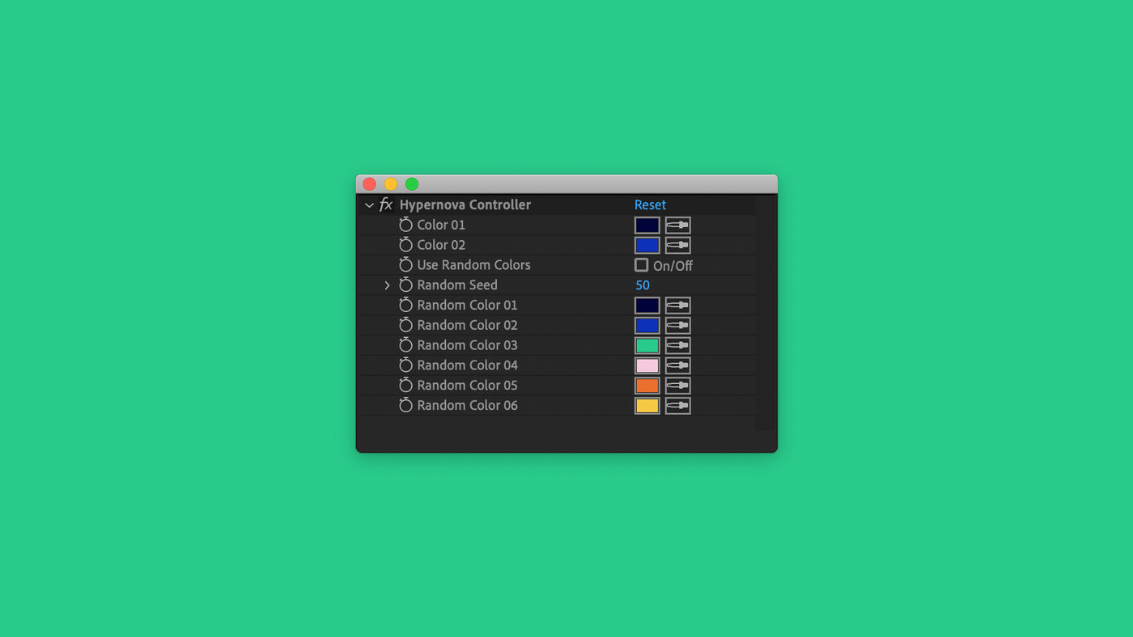Toggle the Use Random Colors stopwatch
Viewport: 1133px width, 637px height.
tap(406, 264)
